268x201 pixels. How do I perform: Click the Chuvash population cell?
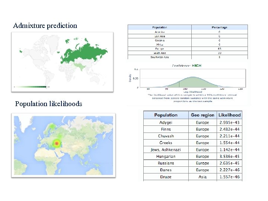pyautogui.click(x=166, y=136)
